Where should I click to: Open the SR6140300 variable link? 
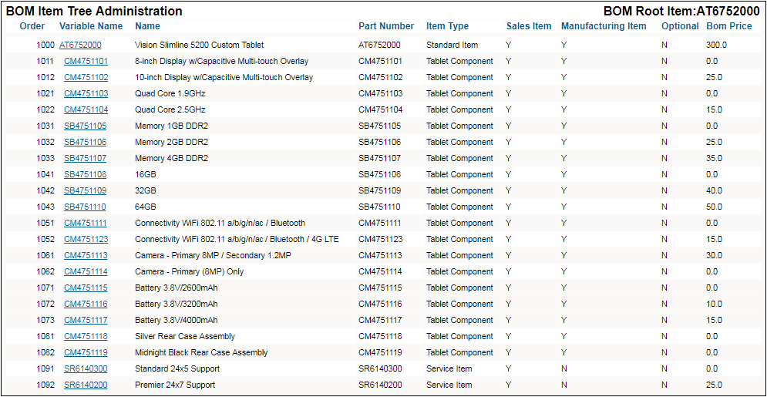pyautogui.click(x=86, y=368)
